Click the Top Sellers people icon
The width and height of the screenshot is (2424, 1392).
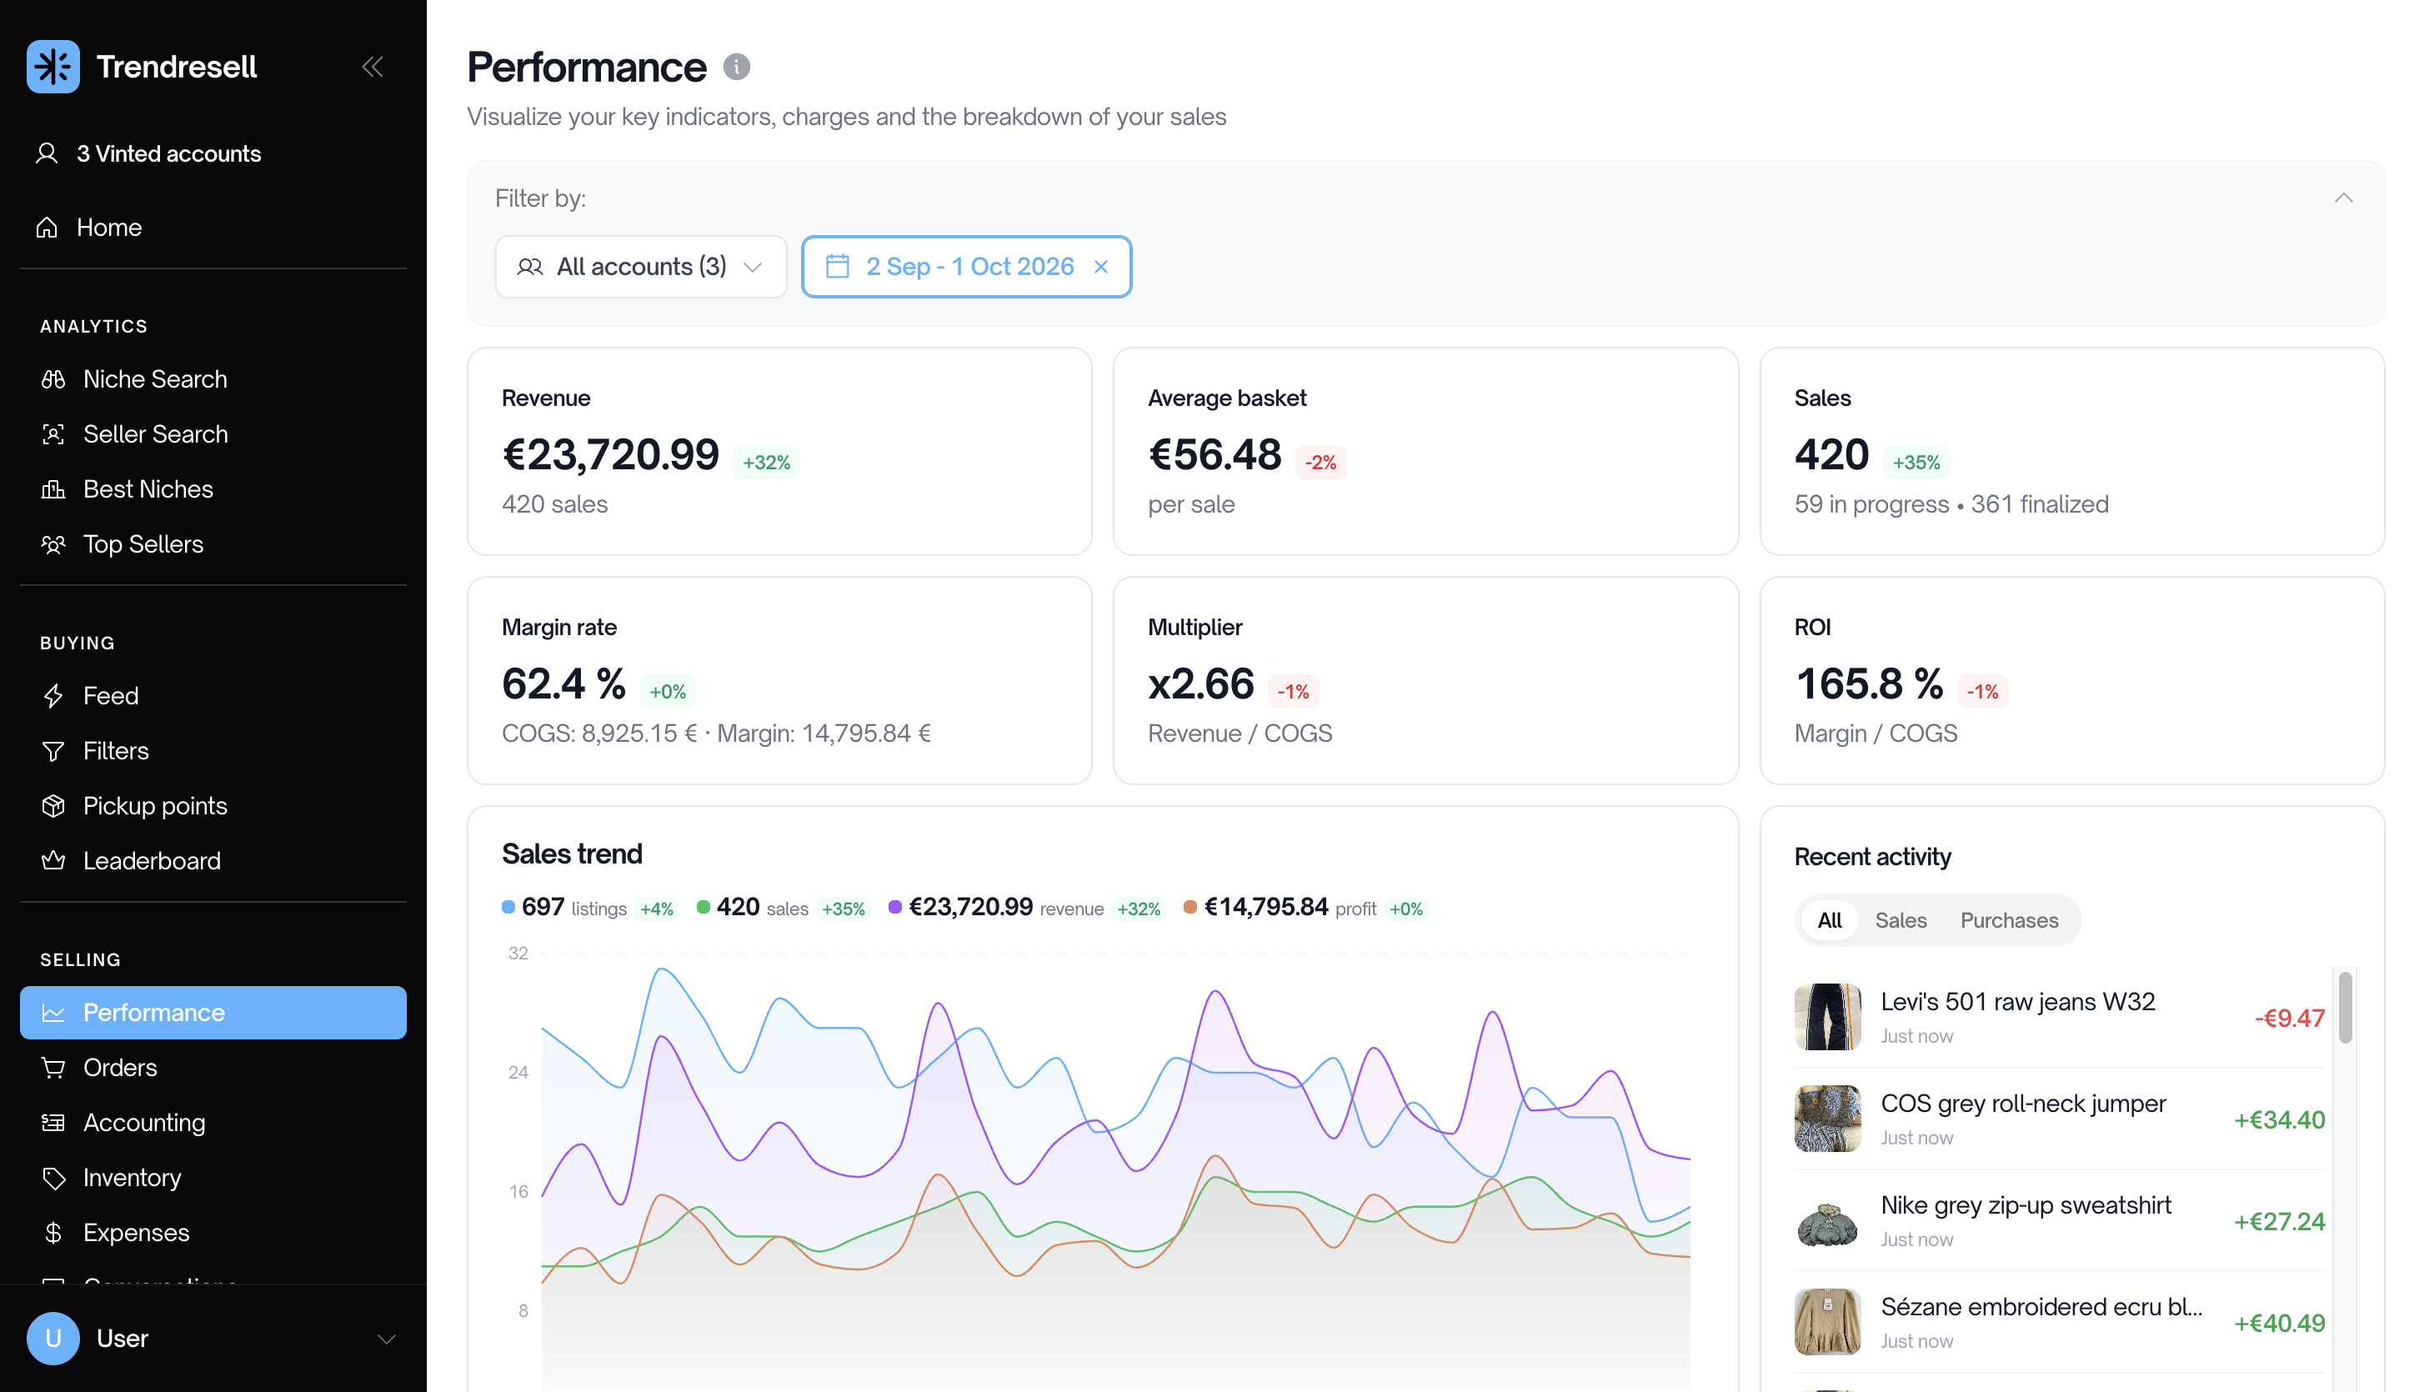53,544
